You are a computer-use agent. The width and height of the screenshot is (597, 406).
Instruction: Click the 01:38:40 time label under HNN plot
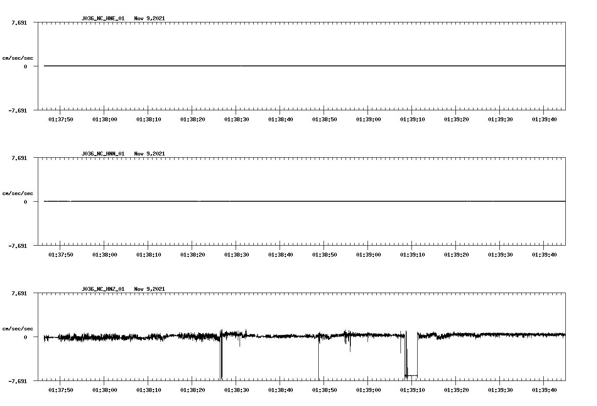[x=280, y=255]
